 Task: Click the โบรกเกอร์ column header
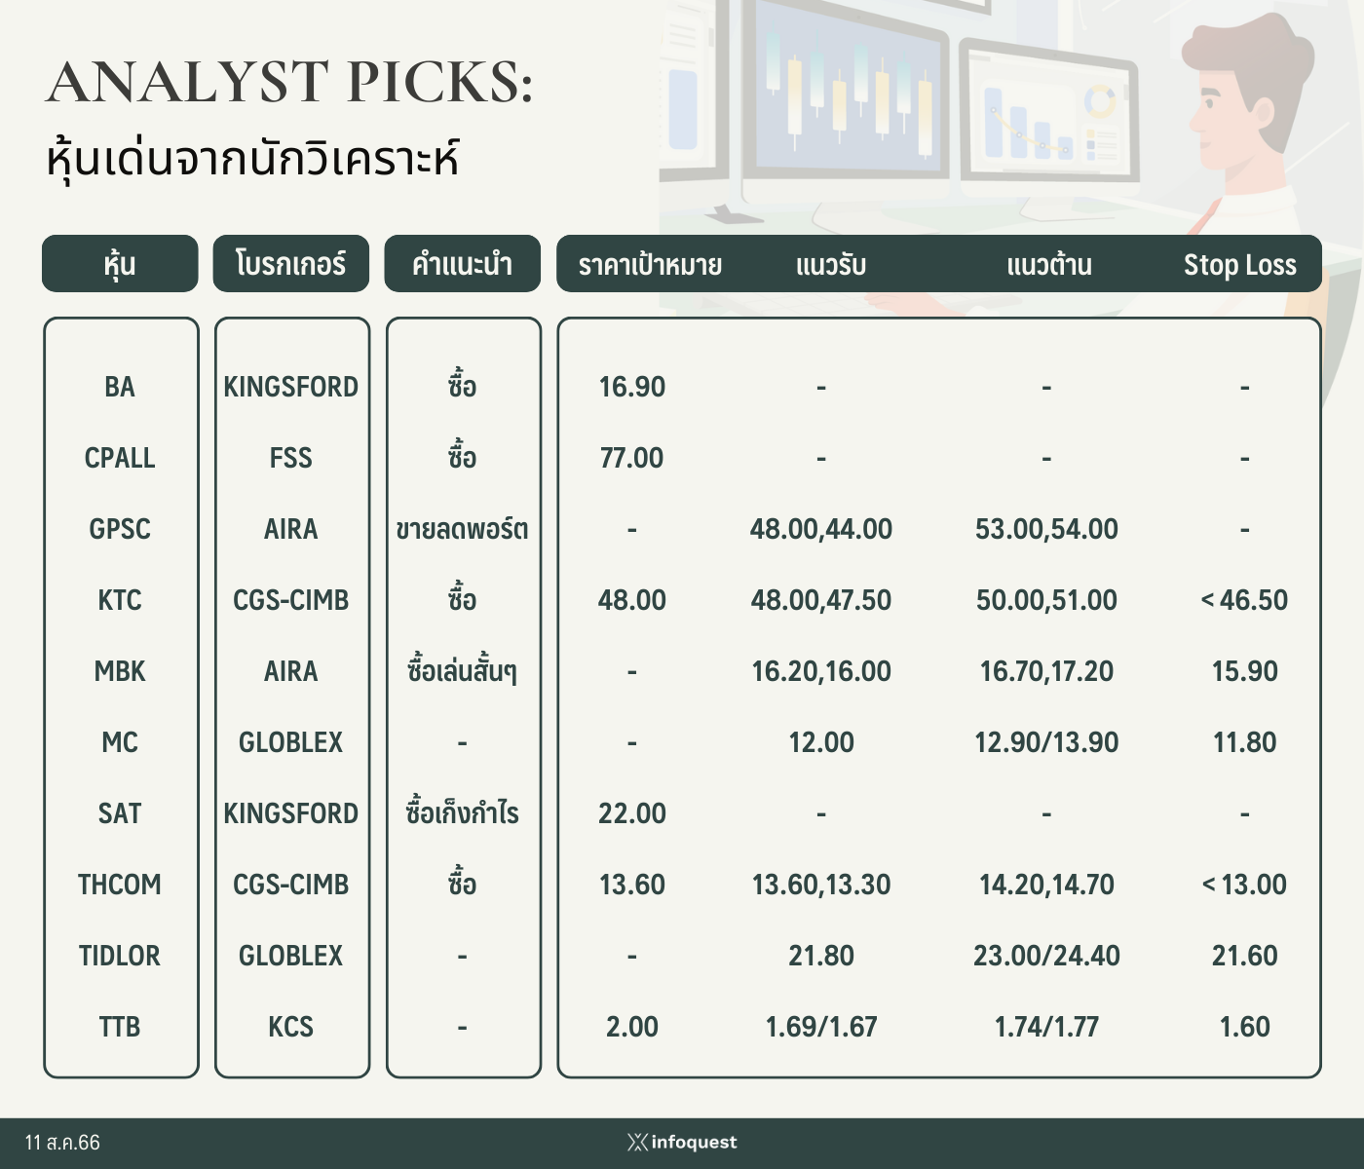(291, 263)
